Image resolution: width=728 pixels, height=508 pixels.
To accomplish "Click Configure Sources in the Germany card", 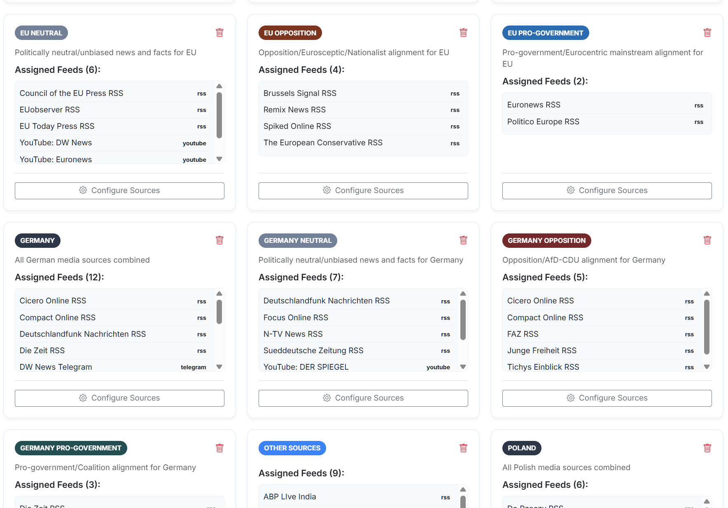I will [119, 398].
